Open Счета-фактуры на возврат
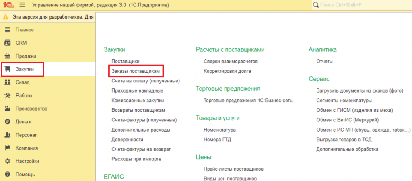 point(141,149)
